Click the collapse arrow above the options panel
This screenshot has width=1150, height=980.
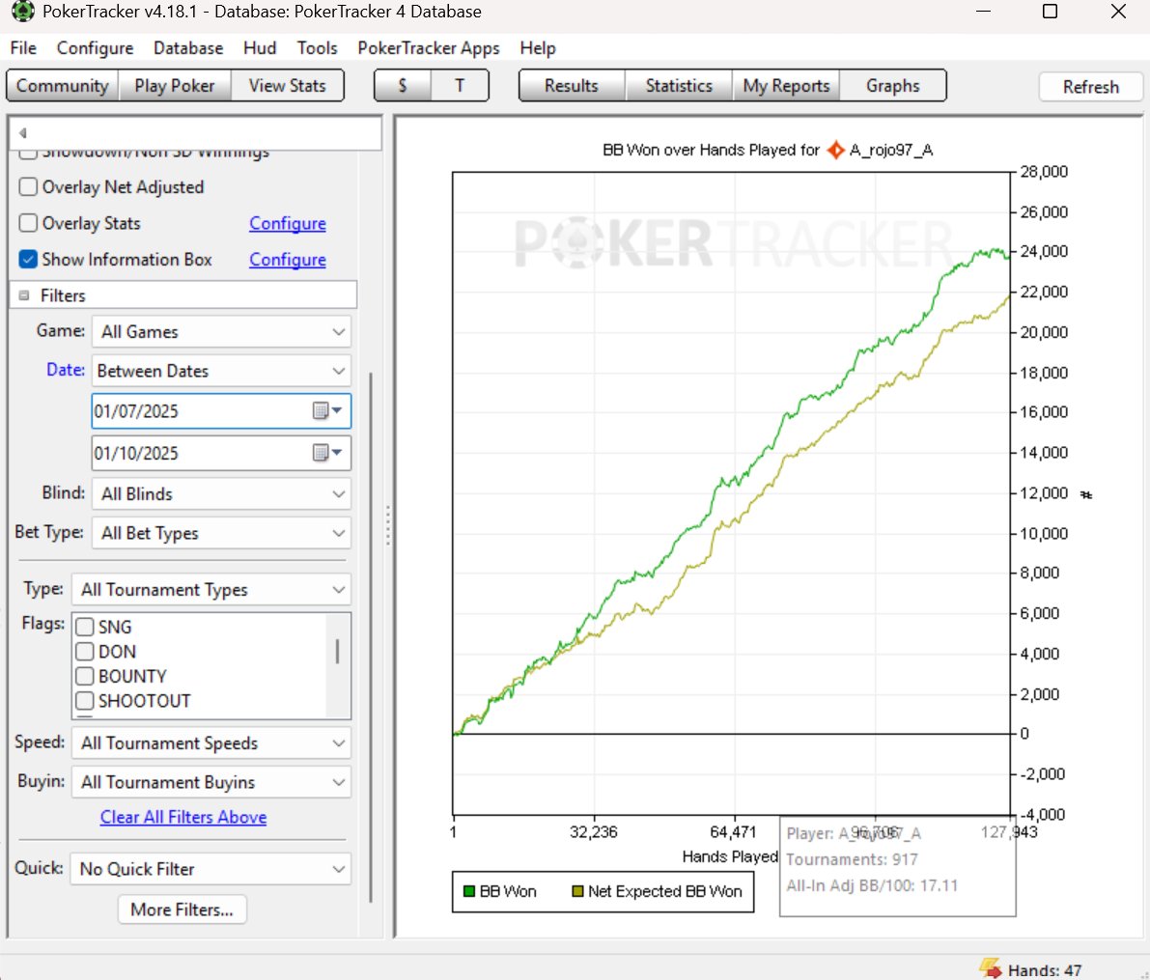click(x=23, y=133)
